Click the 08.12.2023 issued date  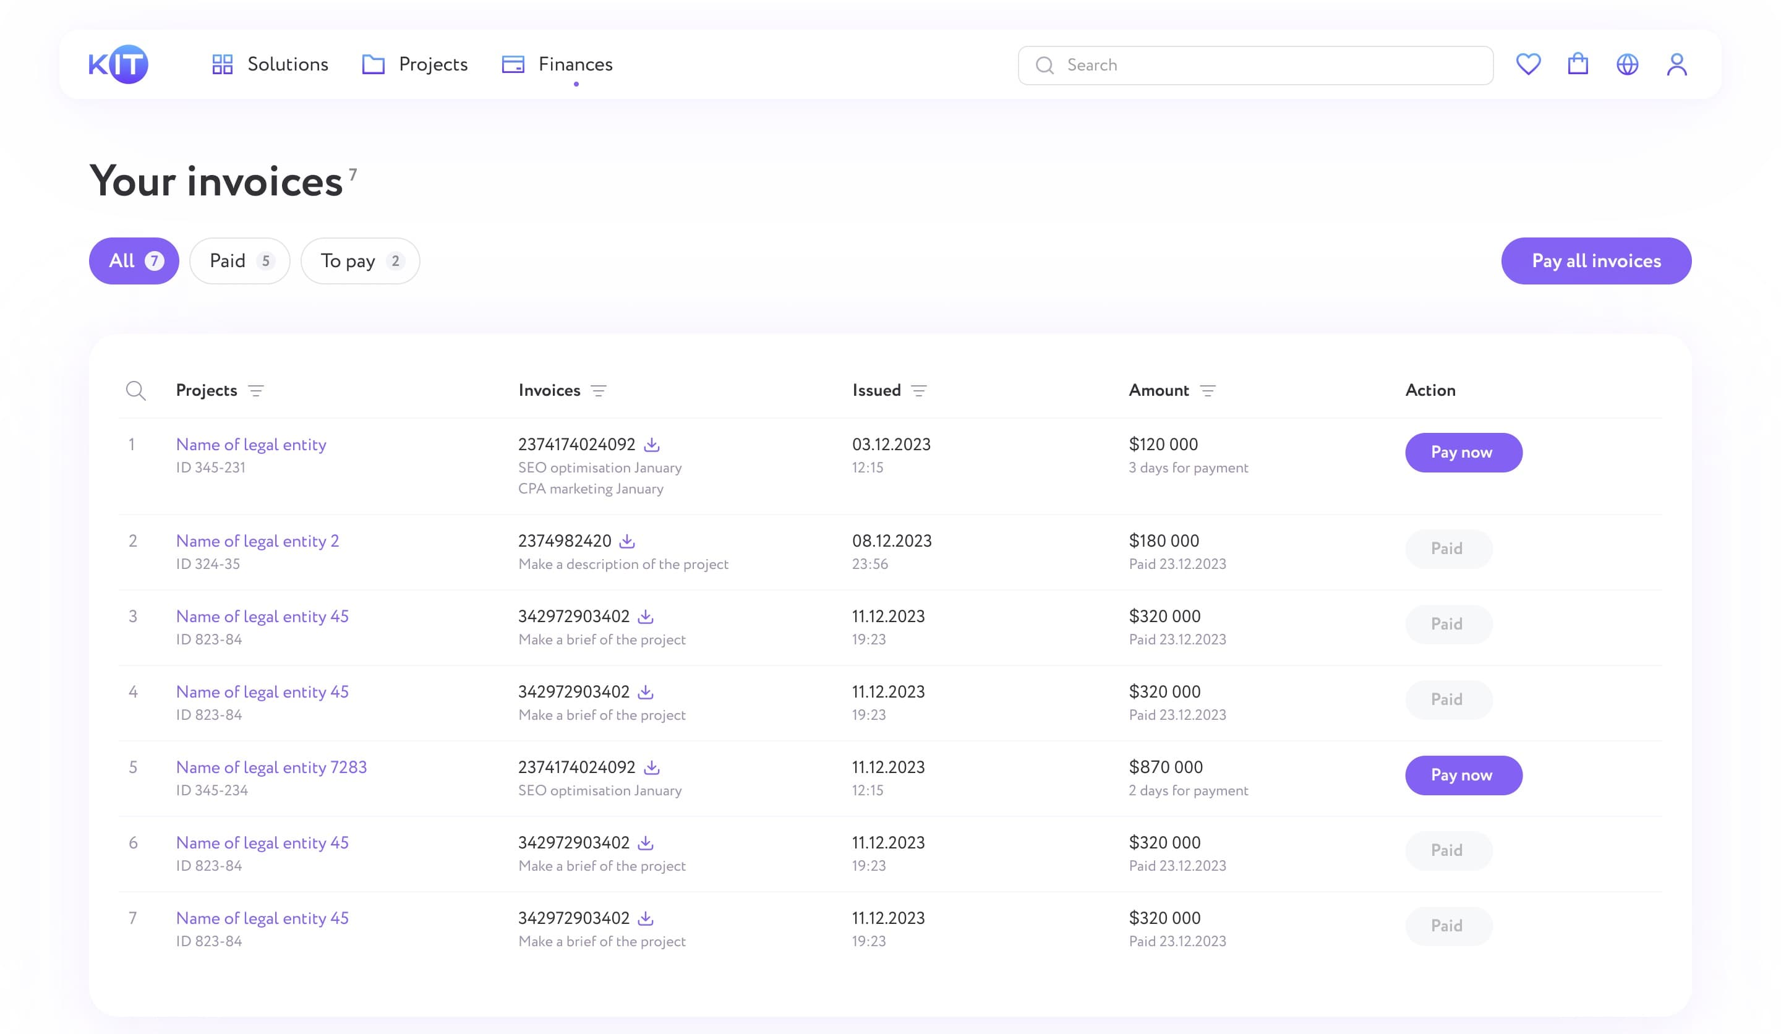pos(892,540)
